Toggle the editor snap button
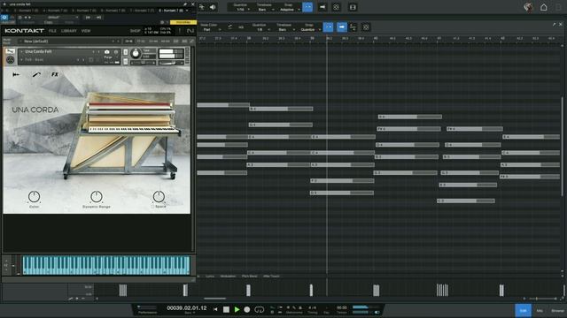Image resolution: width=567 pixels, height=318 pixels. (x=328, y=27)
